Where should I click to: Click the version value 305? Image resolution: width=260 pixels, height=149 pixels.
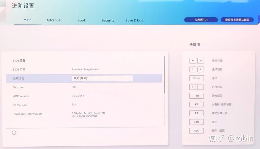pos(74,87)
